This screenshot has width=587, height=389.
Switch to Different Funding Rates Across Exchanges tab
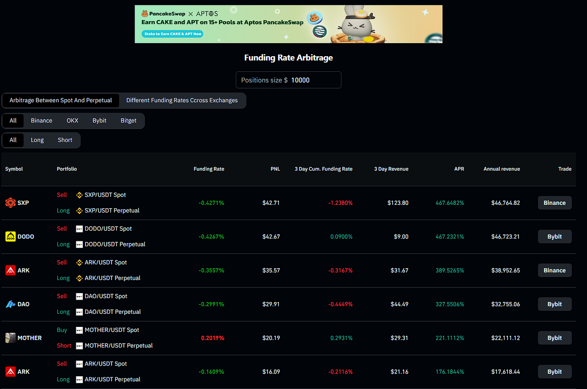[182, 100]
